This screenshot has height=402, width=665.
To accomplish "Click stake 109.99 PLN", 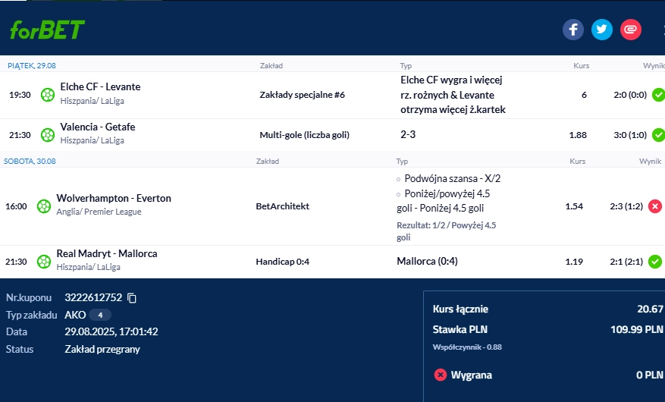I will click(x=637, y=329).
